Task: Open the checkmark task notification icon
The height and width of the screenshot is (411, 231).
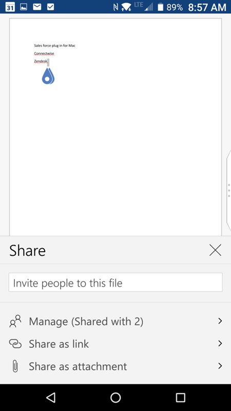Action: tap(50, 7)
